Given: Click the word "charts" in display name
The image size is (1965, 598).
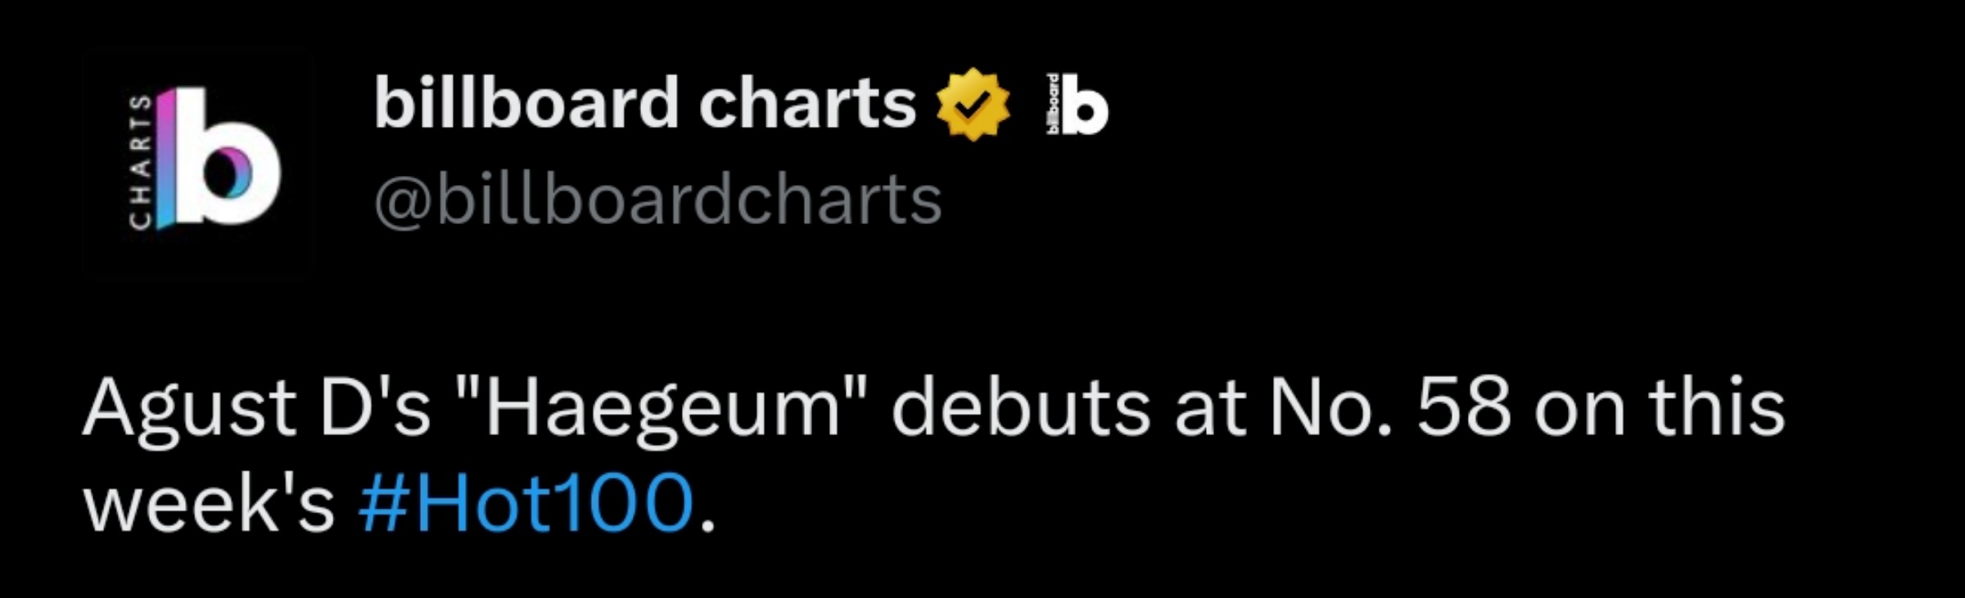Looking at the screenshot, I should point(807,104).
